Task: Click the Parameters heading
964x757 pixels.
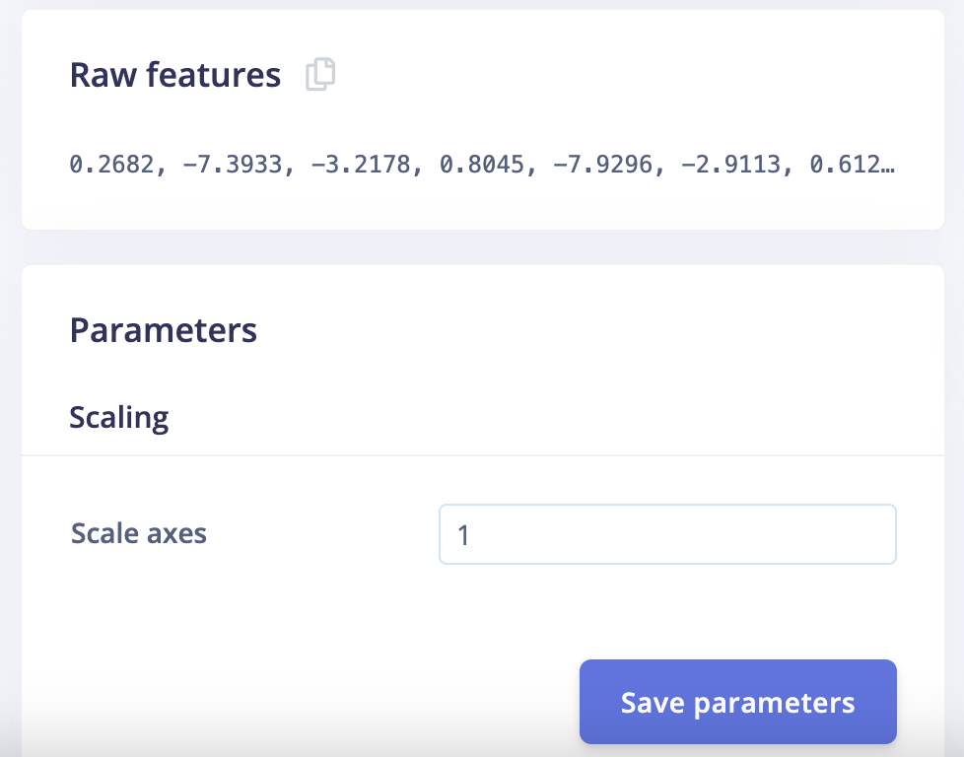Action: point(163,330)
